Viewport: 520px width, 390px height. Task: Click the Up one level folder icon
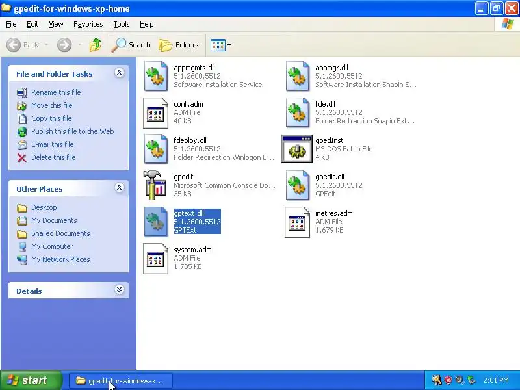tap(96, 45)
